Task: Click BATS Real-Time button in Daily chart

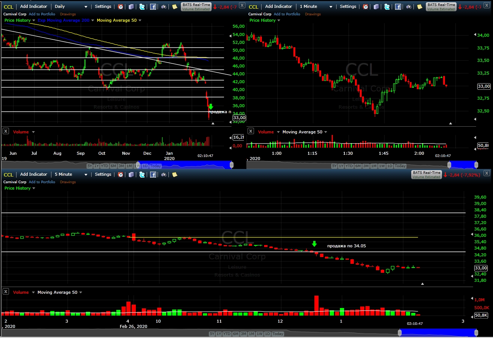Action: tap(195, 7)
